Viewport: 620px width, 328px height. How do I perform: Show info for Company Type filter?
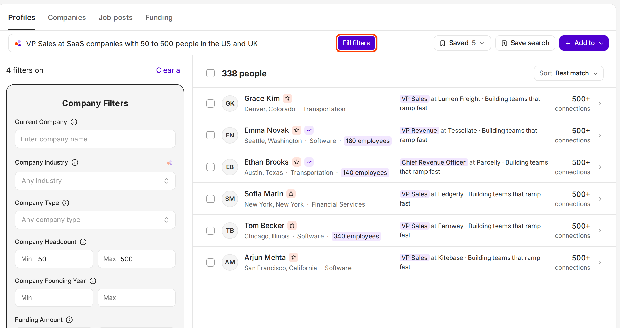tap(66, 203)
